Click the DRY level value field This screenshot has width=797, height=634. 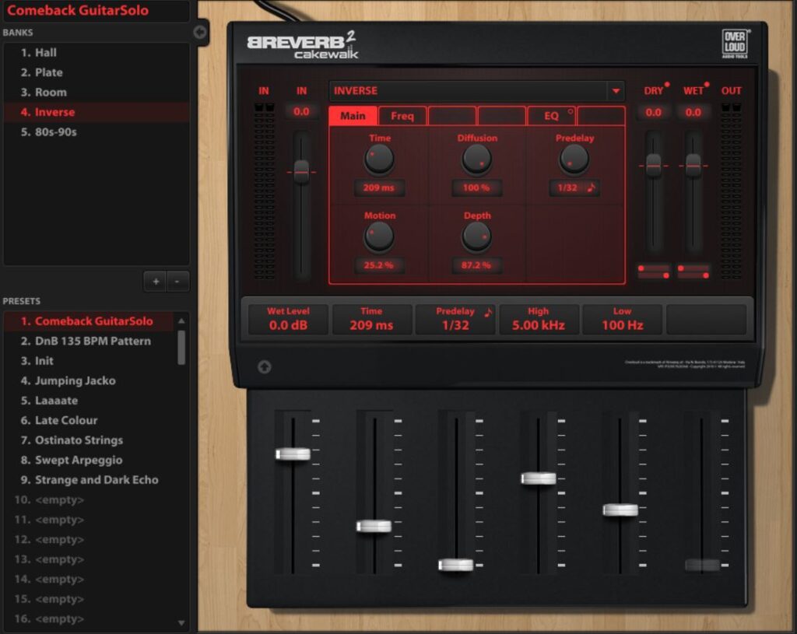[x=654, y=112]
